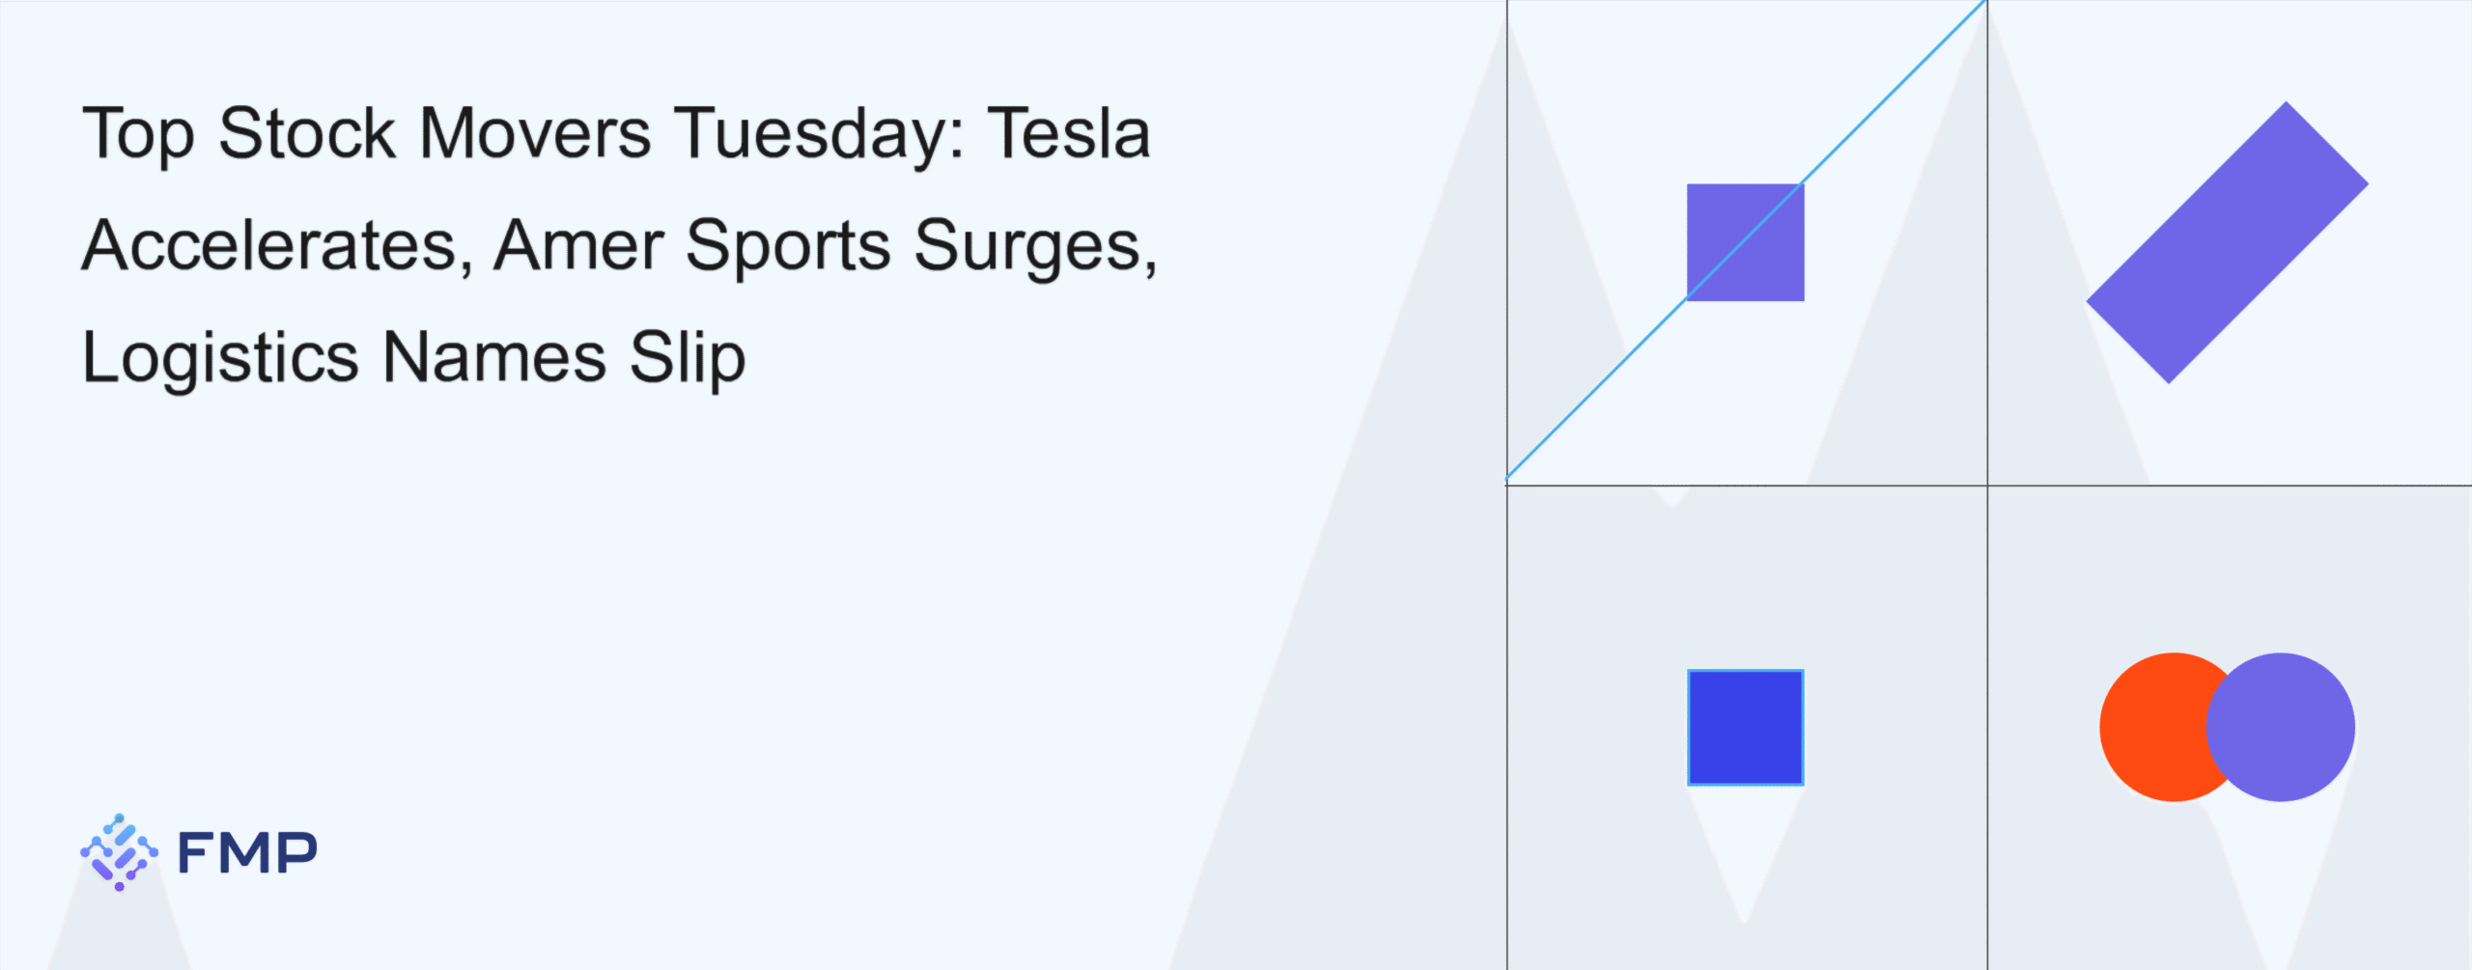2472x970 pixels.
Task: Click the 'Logistics Names Slip' headline line
Action: tap(414, 358)
